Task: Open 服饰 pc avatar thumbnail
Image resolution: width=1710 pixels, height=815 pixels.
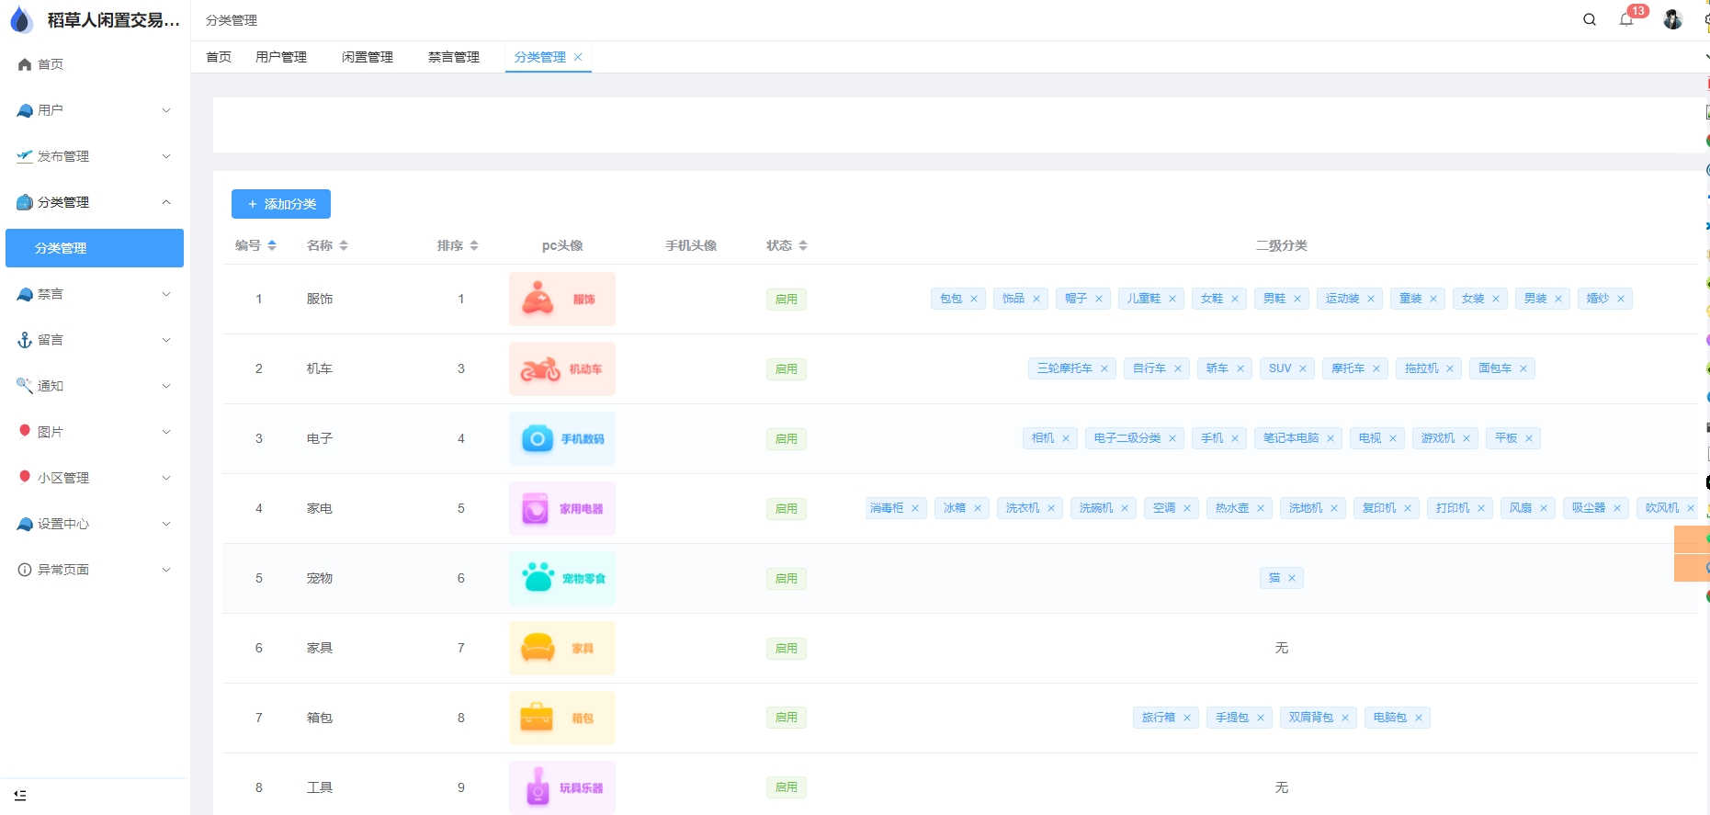Action: coord(562,299)
